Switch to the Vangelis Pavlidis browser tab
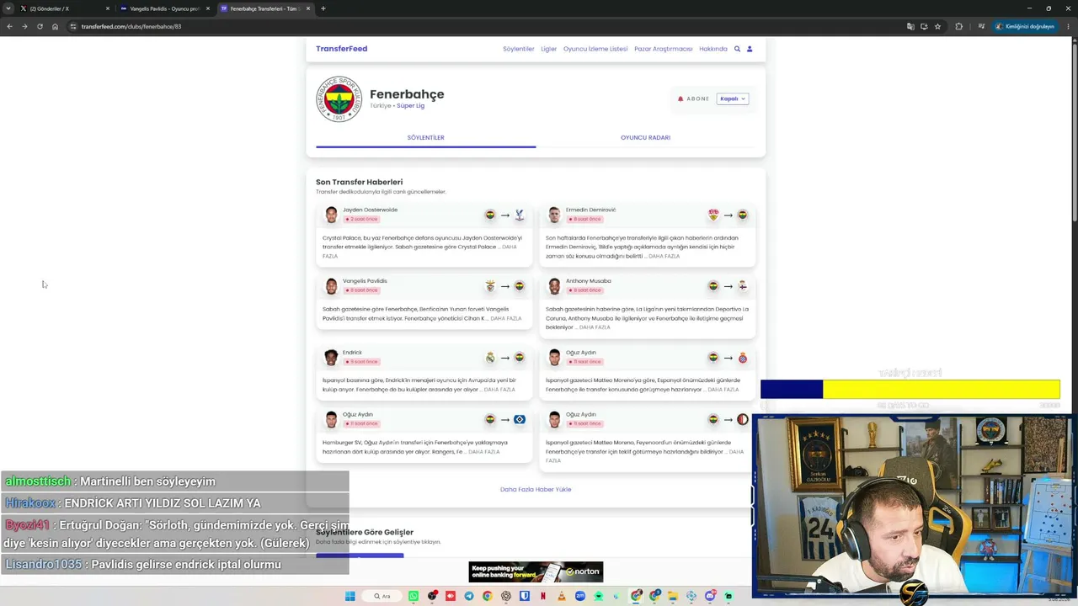This screenshot has height=606, width=1078. (163, 8)
